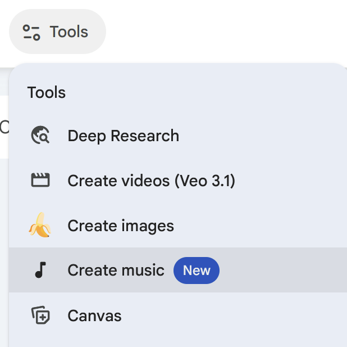Select the Deep Research option
This screenshot has width=347, height=347.
point(178,136)
